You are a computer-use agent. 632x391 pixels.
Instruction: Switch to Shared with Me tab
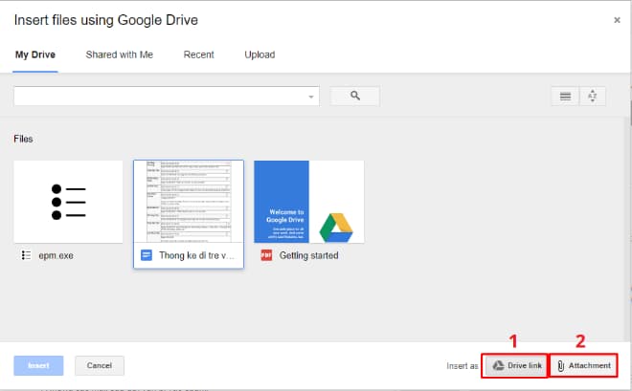(x=119, y=54)
